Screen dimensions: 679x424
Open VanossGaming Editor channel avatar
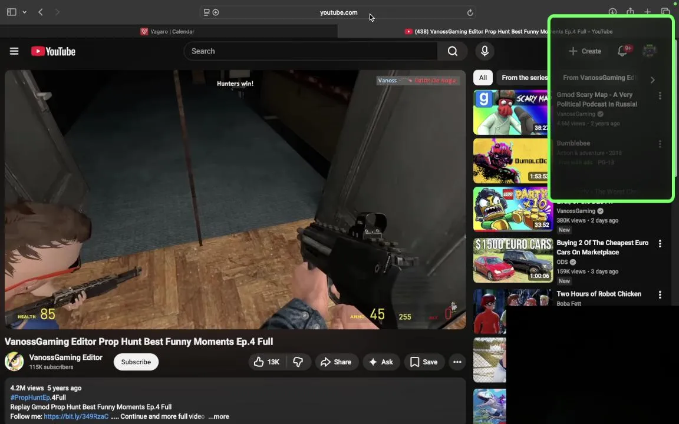14,362
